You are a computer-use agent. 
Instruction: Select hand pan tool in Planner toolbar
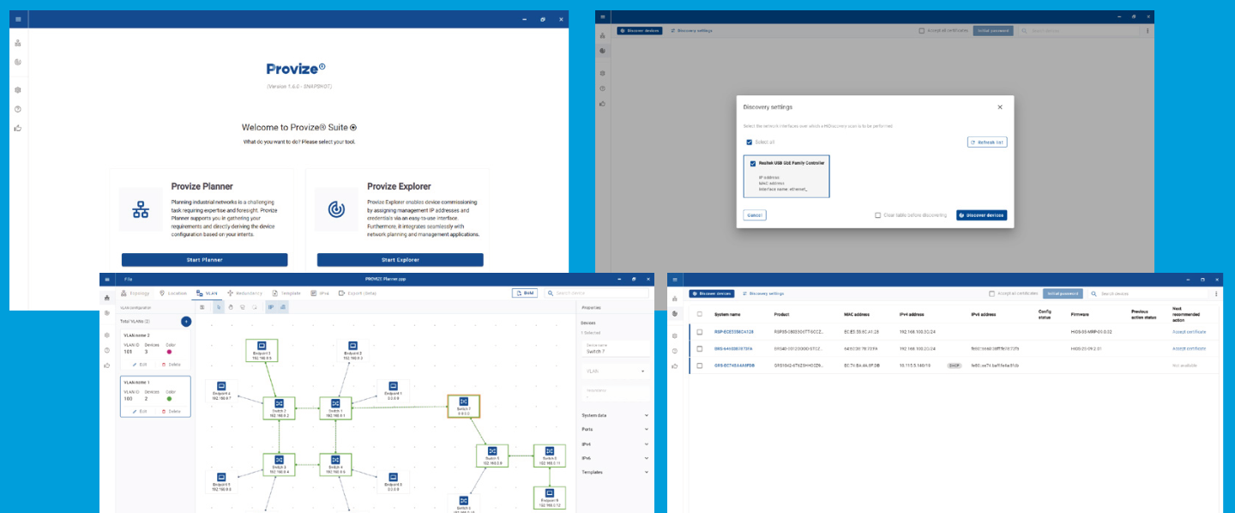231,306
